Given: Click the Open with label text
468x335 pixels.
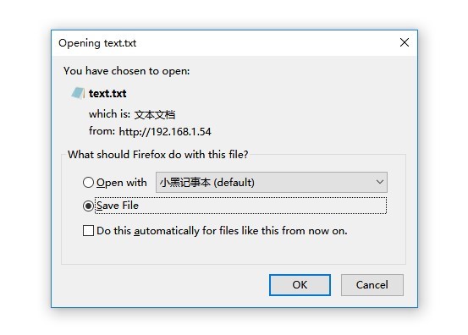Looking at the screenshot, I should [122, 182].
